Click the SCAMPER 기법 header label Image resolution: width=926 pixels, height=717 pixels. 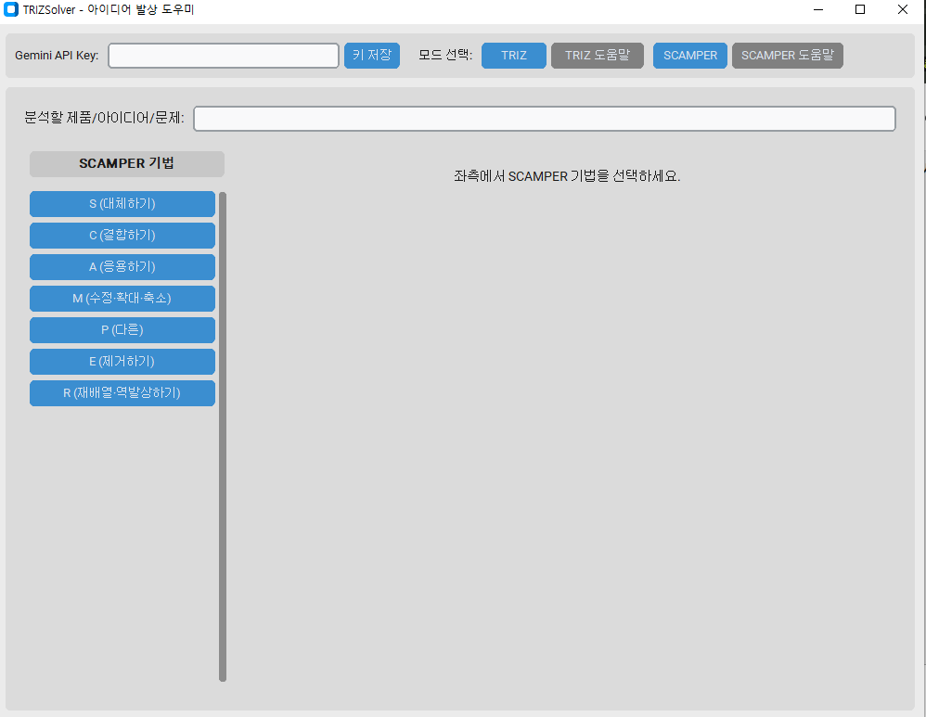[127, 163]
